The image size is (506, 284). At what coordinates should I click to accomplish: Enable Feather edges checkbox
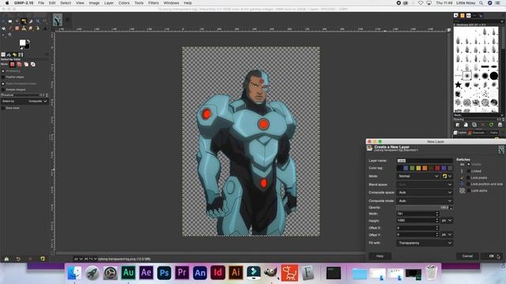3,77
